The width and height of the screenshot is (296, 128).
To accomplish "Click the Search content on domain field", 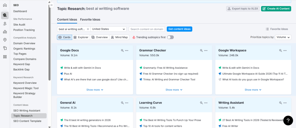I will tap(147, 29).
